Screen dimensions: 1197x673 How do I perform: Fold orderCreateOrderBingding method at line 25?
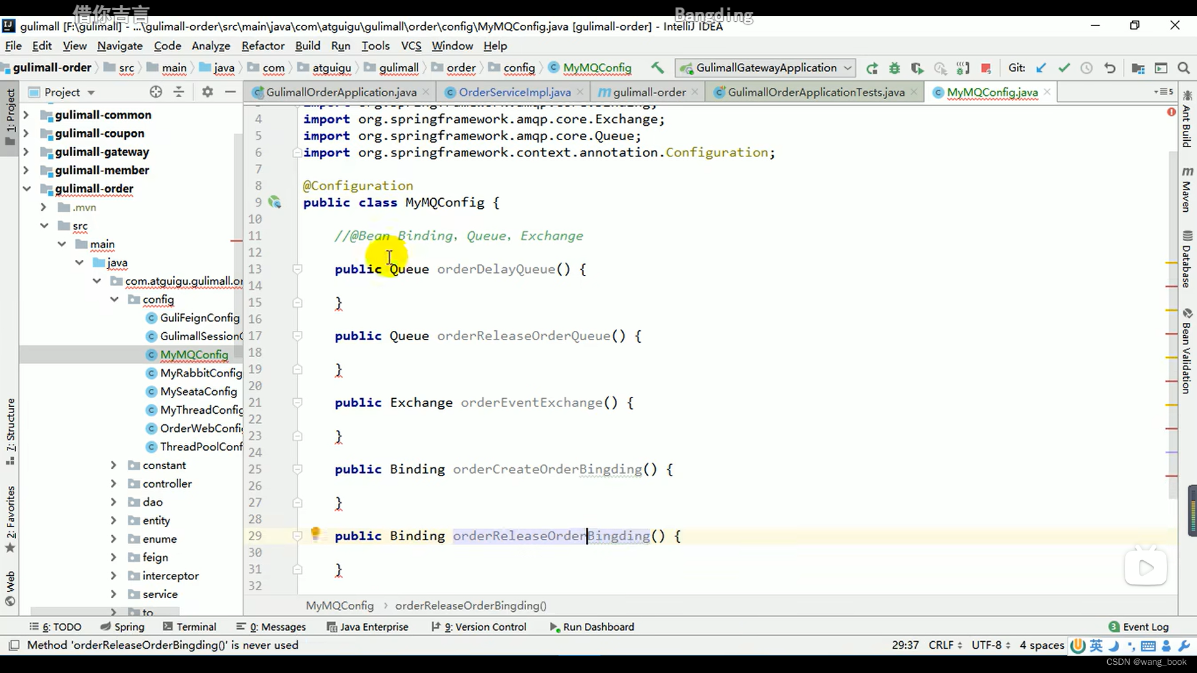pos(297,469)
